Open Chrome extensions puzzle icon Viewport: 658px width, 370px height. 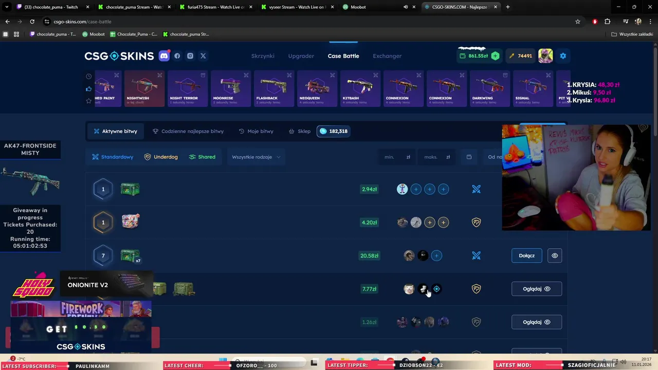tap(608, 22)
